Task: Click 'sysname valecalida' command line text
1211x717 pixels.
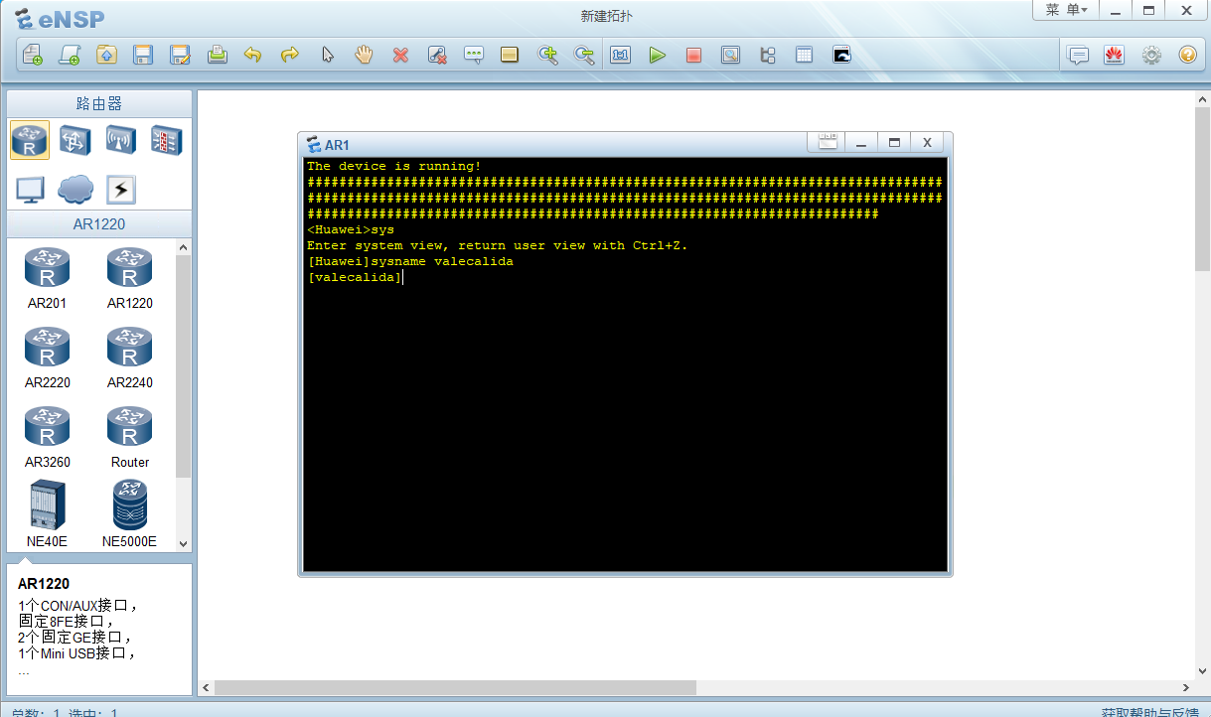Action: [442, 261]
